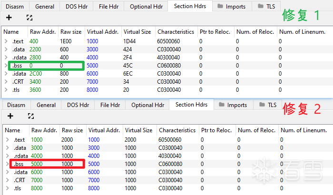This screenshot has width=333, height=195.
Task: Select the .bss raw address cell 5000 in lower table
Action: pos(37,164)
